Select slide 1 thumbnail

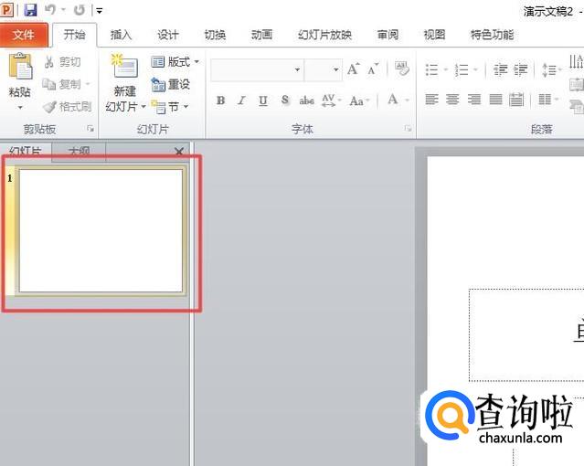[x=101, y=230]
